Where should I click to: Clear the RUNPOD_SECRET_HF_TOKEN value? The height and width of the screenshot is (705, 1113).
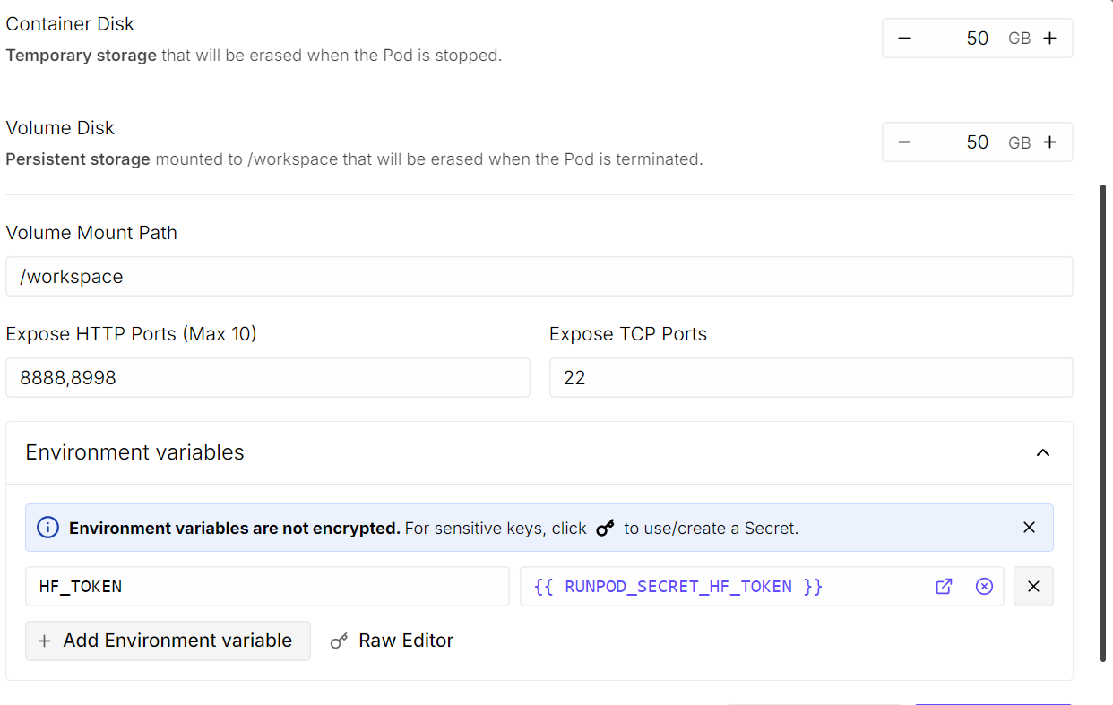[984, 586]
